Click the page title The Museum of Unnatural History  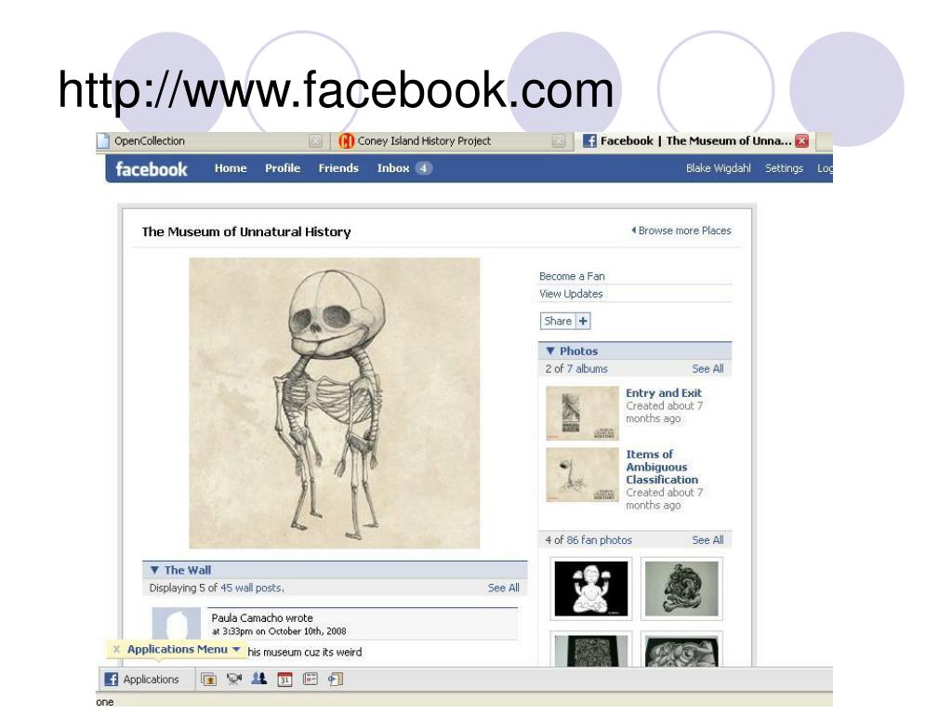(245, 231)
